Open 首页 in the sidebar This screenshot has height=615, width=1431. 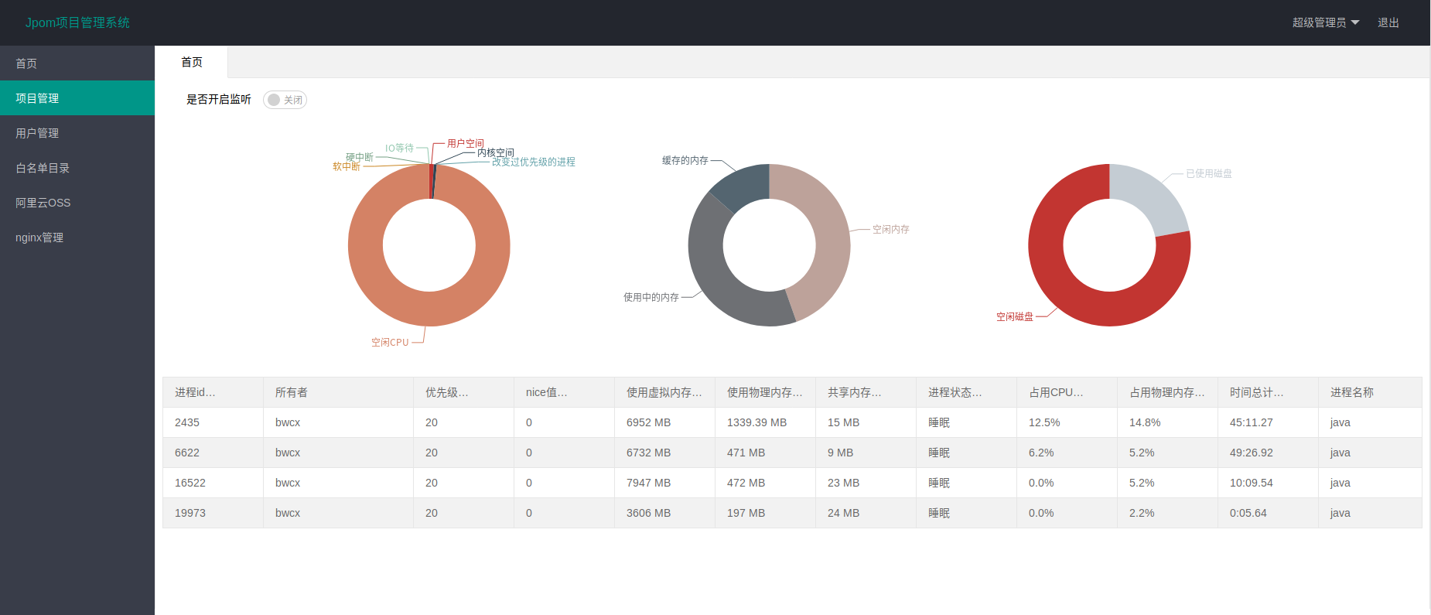tap(77, 63)
